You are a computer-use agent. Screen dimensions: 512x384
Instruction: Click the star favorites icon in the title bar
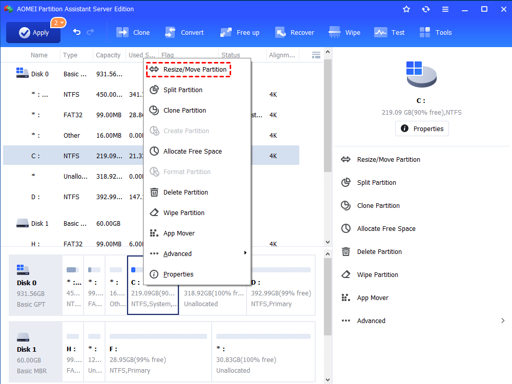coord(406,9)
